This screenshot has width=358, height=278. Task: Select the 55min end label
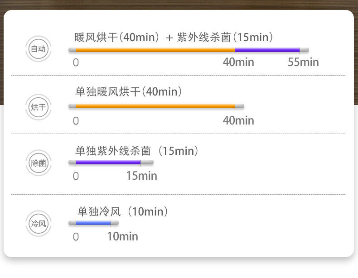pyautogui.click(x=303, y=62)
